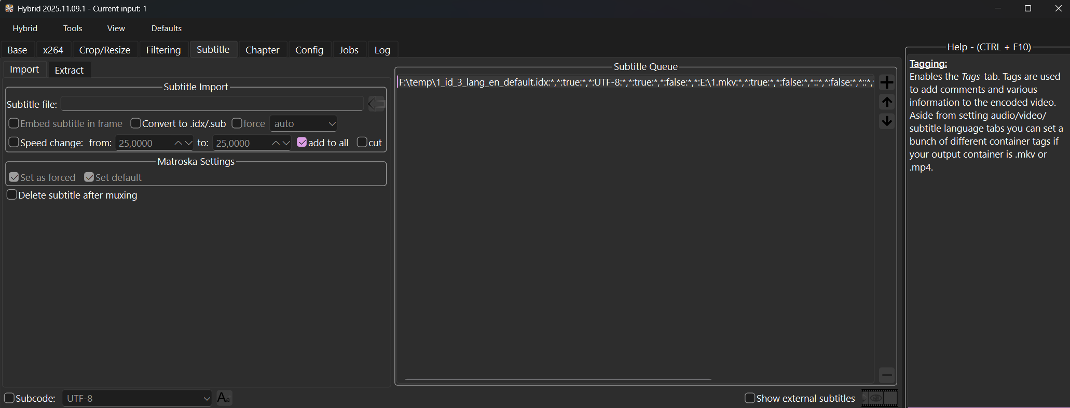Move queued subtitle up with the up arrow
This screenshot has height=408, width=1070.
pyautogui.click(x=887, y=102)
